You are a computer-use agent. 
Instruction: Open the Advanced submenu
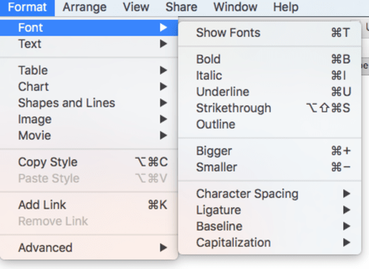pos(89,248)
